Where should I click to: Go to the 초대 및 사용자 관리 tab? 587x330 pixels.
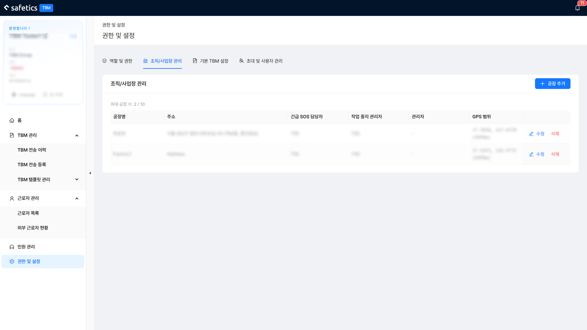(x=261, y=61)
